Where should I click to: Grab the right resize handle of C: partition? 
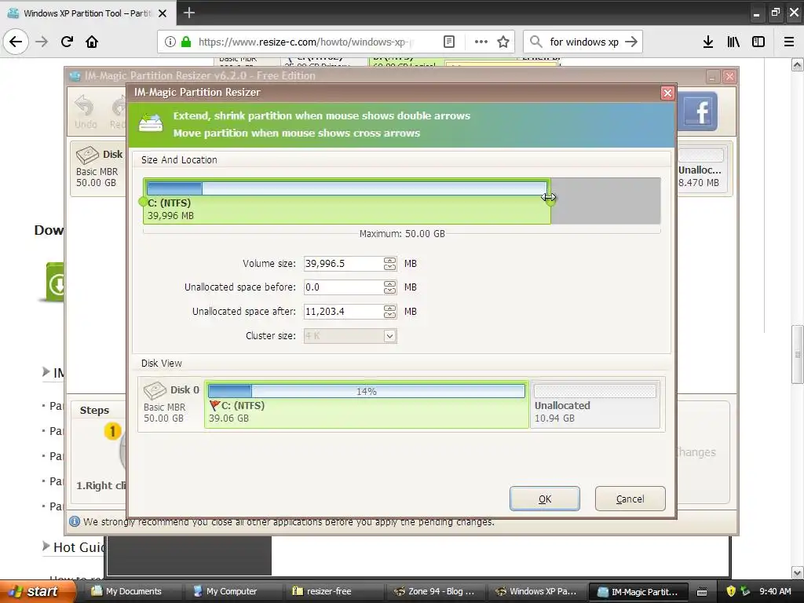coord(550,202)
